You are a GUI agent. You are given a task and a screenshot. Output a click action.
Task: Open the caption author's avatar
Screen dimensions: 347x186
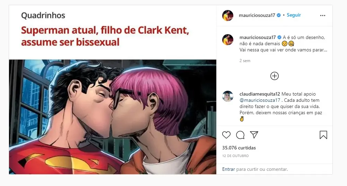pos(228,40)
